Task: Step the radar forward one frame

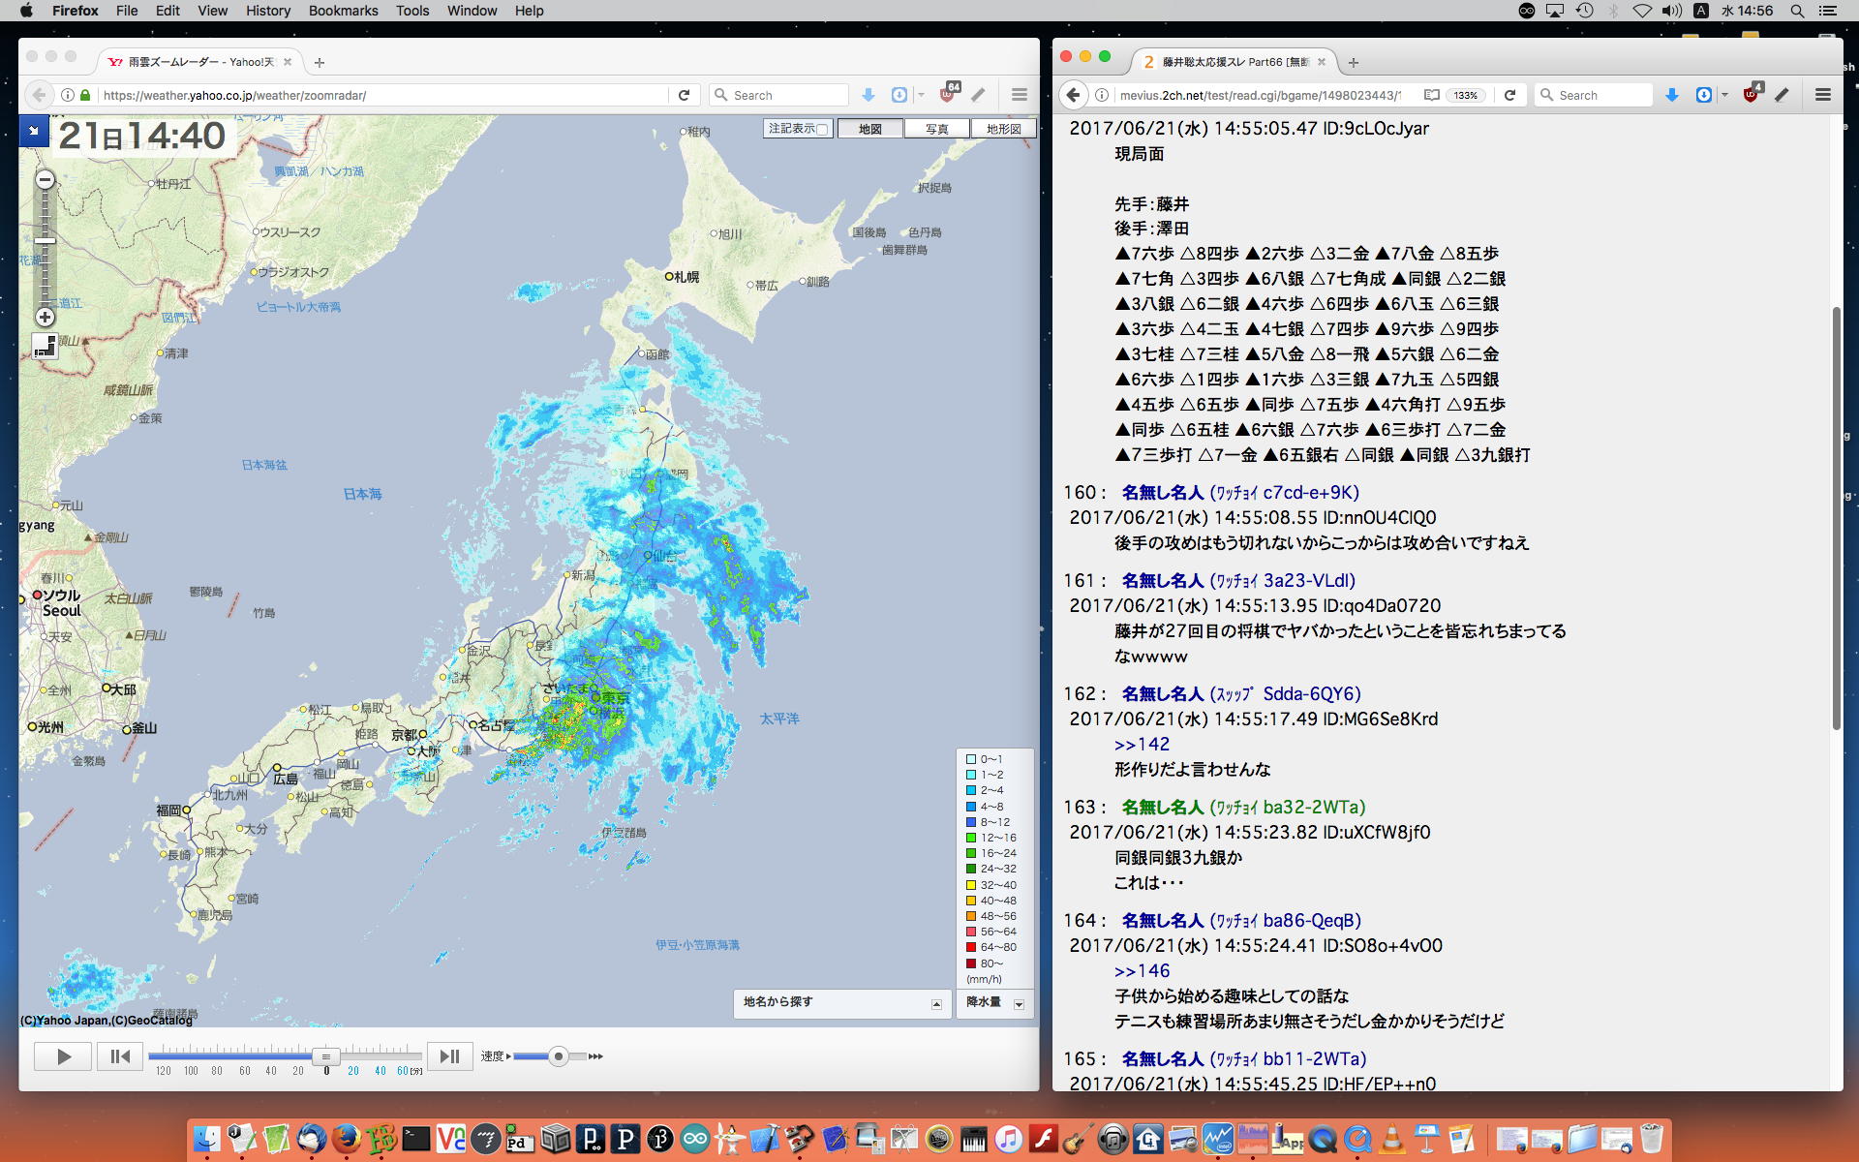Action: click(x=449, y=1056)
